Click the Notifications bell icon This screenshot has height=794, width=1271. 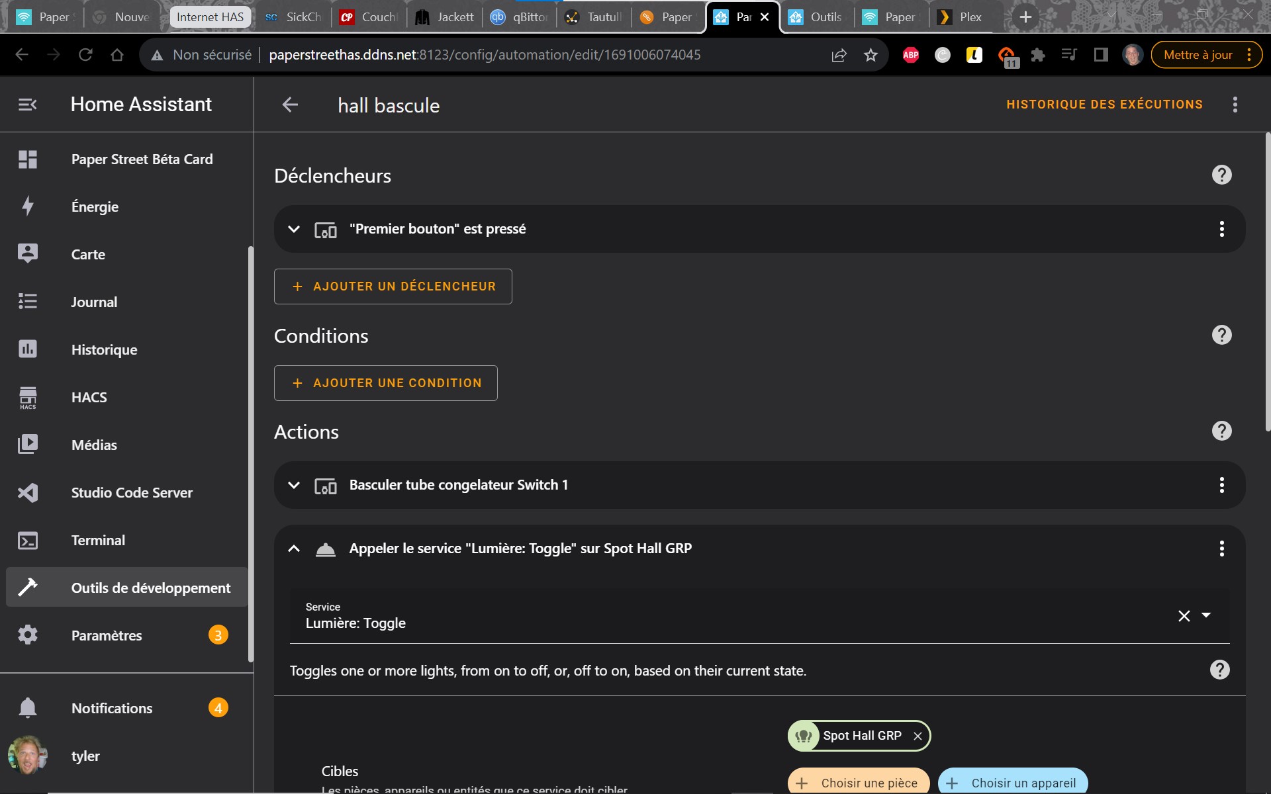coord(28,708)
